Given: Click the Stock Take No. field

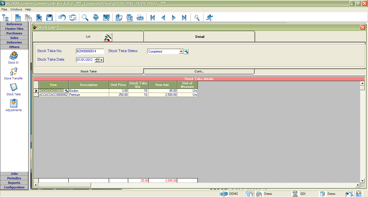Looking at the screenshot, I should (90, 51).
